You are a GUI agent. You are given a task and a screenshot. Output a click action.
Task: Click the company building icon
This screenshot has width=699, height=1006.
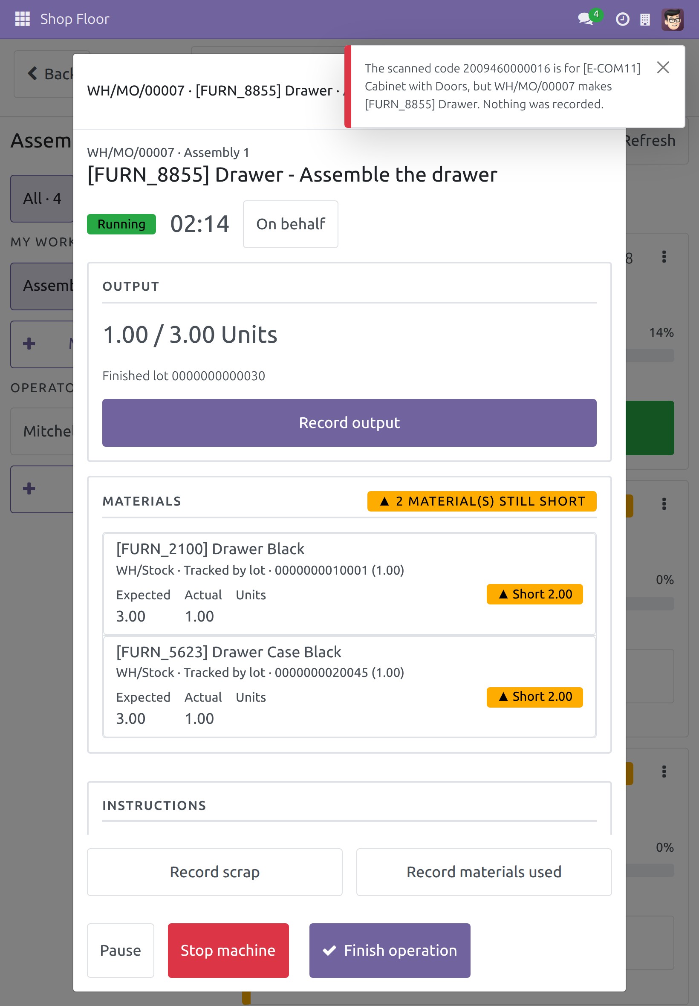click(x=645, y=19)
